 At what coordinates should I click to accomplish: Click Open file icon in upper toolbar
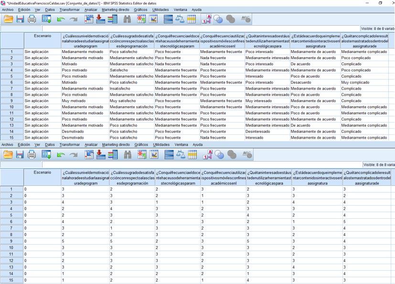(8, 19)
